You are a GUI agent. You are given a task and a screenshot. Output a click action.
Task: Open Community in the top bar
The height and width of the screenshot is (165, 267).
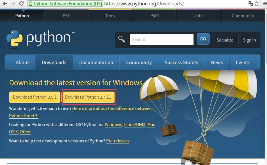[x=243, y=16]
